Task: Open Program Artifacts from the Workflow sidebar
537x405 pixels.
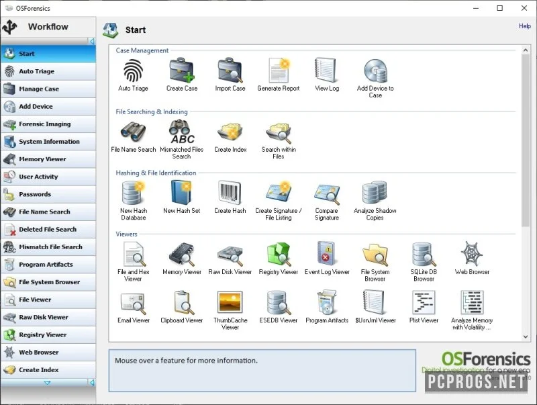Action: tap(48, 265)
